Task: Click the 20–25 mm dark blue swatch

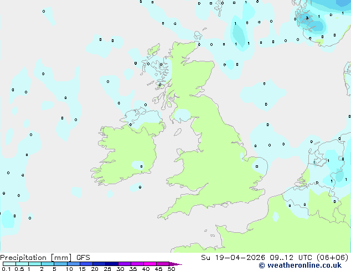Action: point(99,264)
